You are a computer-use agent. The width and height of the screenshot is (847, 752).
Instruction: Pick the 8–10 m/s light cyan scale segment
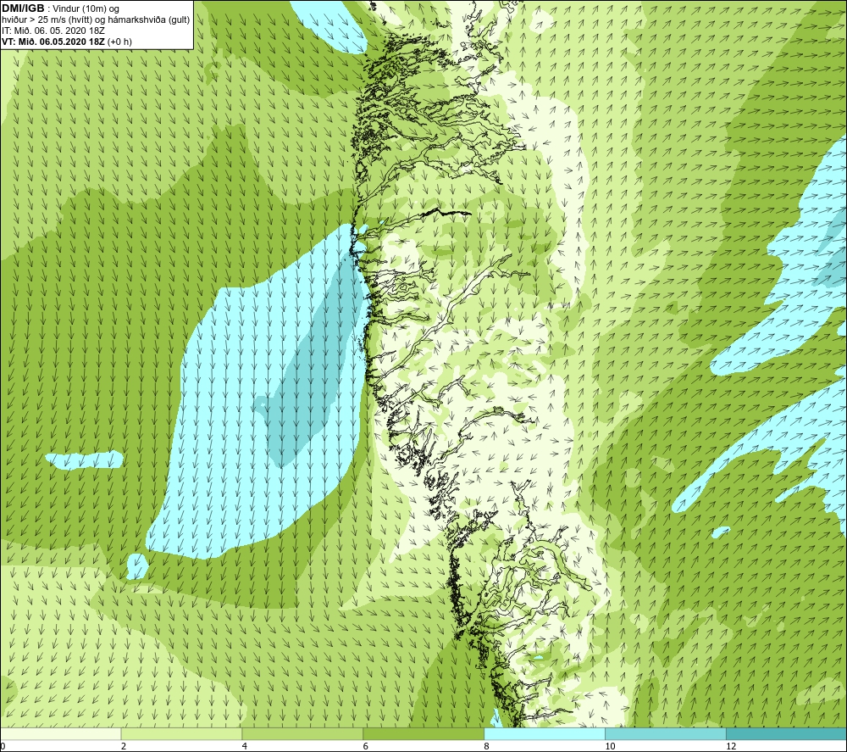coord(545,733)
